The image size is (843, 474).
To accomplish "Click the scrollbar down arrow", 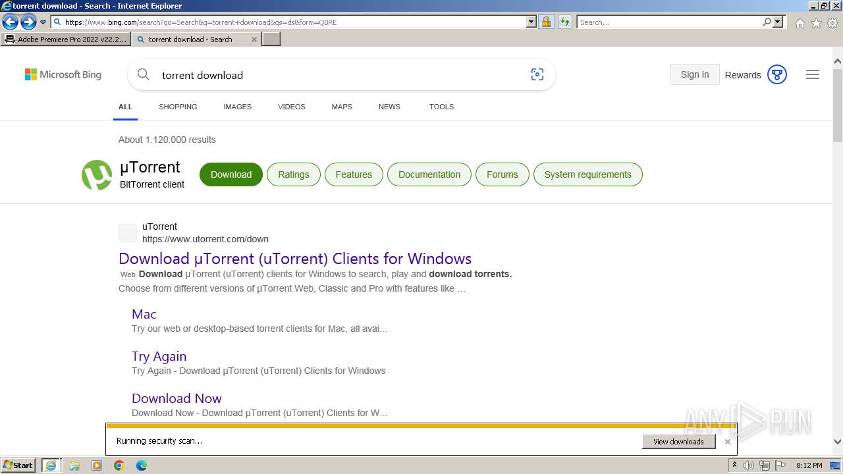I will pos(838,442).
